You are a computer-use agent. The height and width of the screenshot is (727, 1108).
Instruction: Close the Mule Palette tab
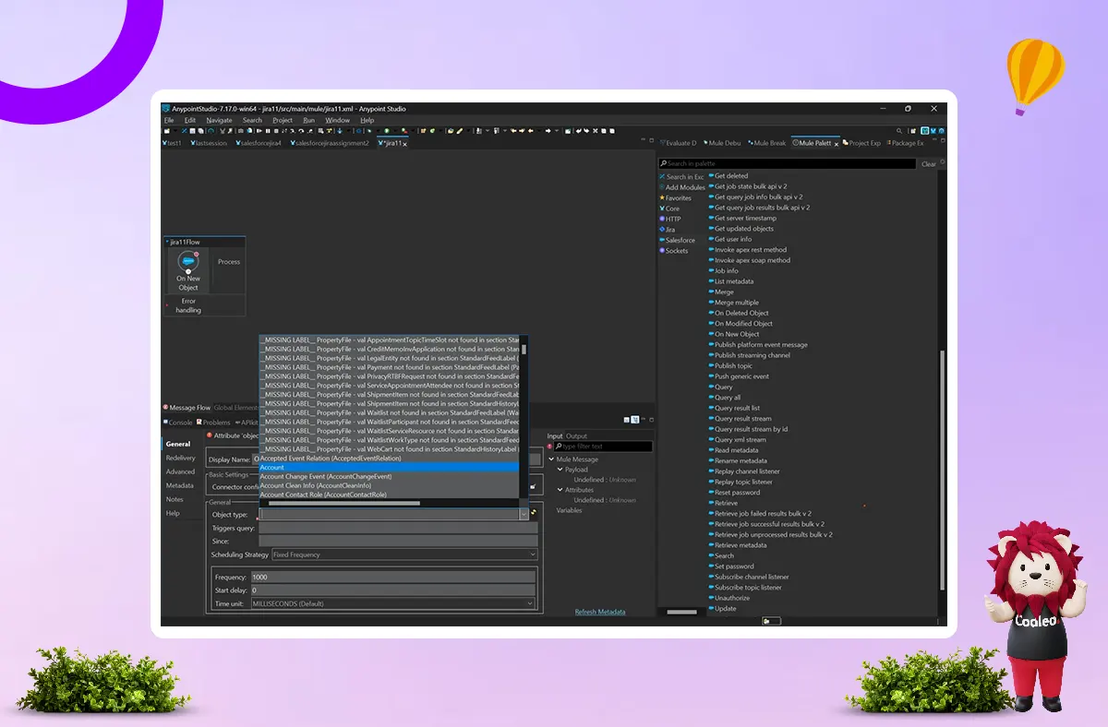[837, 144]
